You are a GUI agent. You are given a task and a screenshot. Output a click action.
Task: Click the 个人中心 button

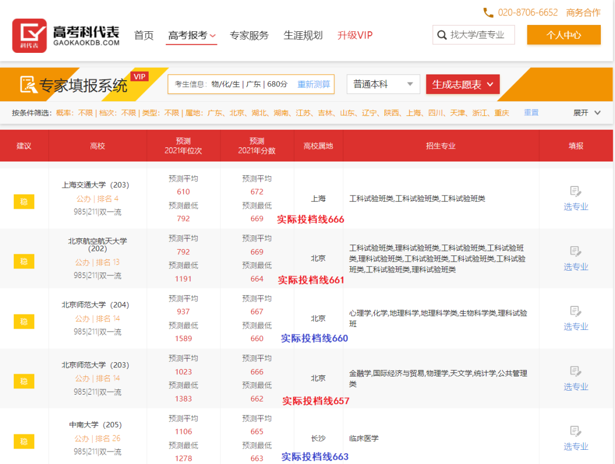pyautogui.click(x=564, y=35)
